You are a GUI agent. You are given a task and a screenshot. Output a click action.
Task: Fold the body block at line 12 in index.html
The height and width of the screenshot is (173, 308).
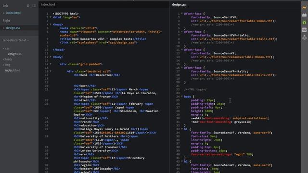pos(51,57)
